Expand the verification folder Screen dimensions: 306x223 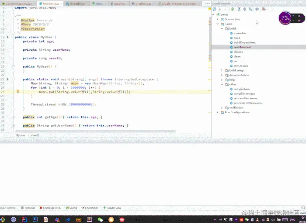coord(222,108)
